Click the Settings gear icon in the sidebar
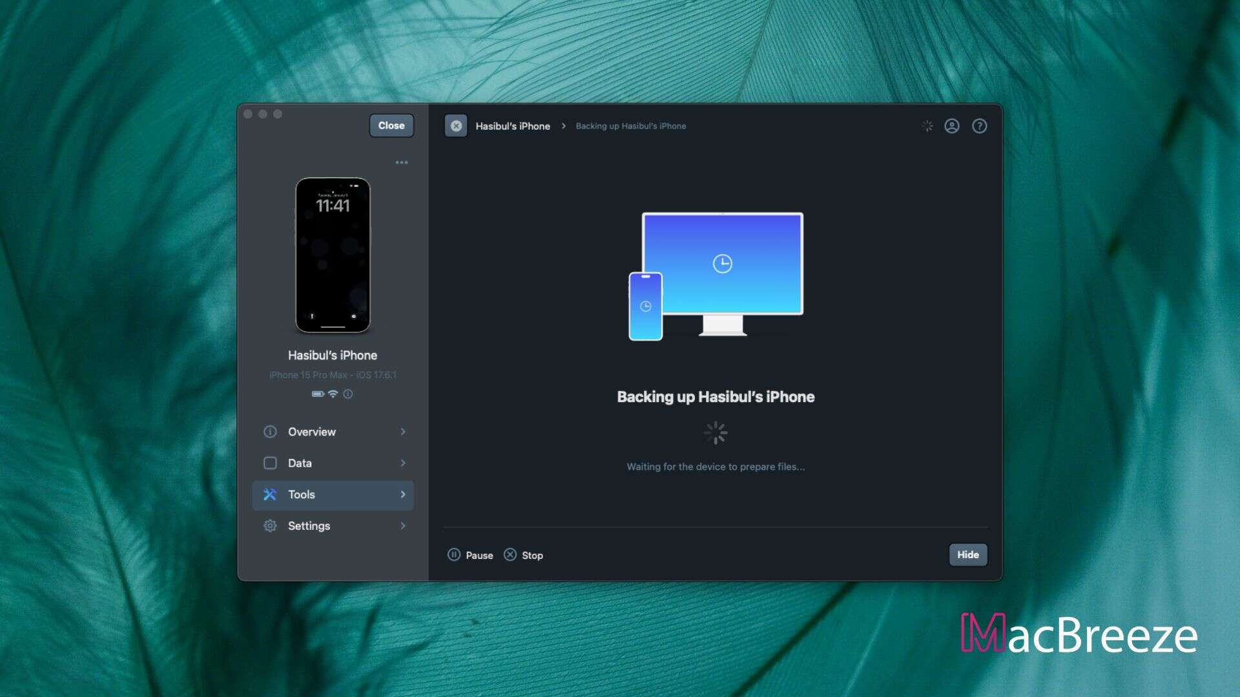 coord(270,526)
